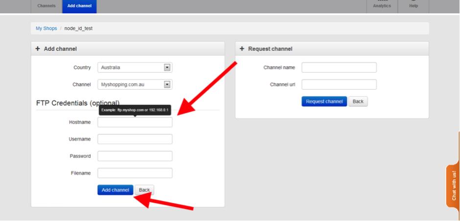Select the Add channel tab
The image size is (460, 221).
coord(79,6)
